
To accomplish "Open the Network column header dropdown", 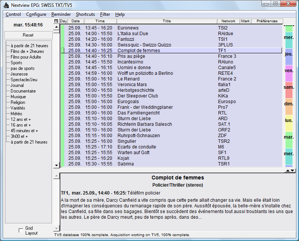I will [228, 21].
